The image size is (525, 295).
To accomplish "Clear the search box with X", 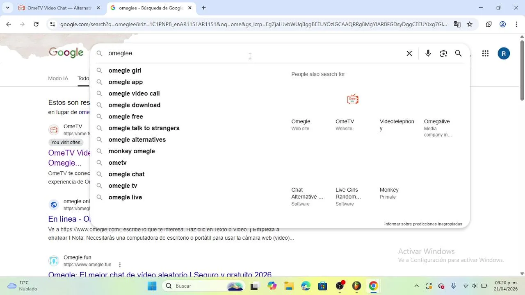I will [x=409, y=53].
